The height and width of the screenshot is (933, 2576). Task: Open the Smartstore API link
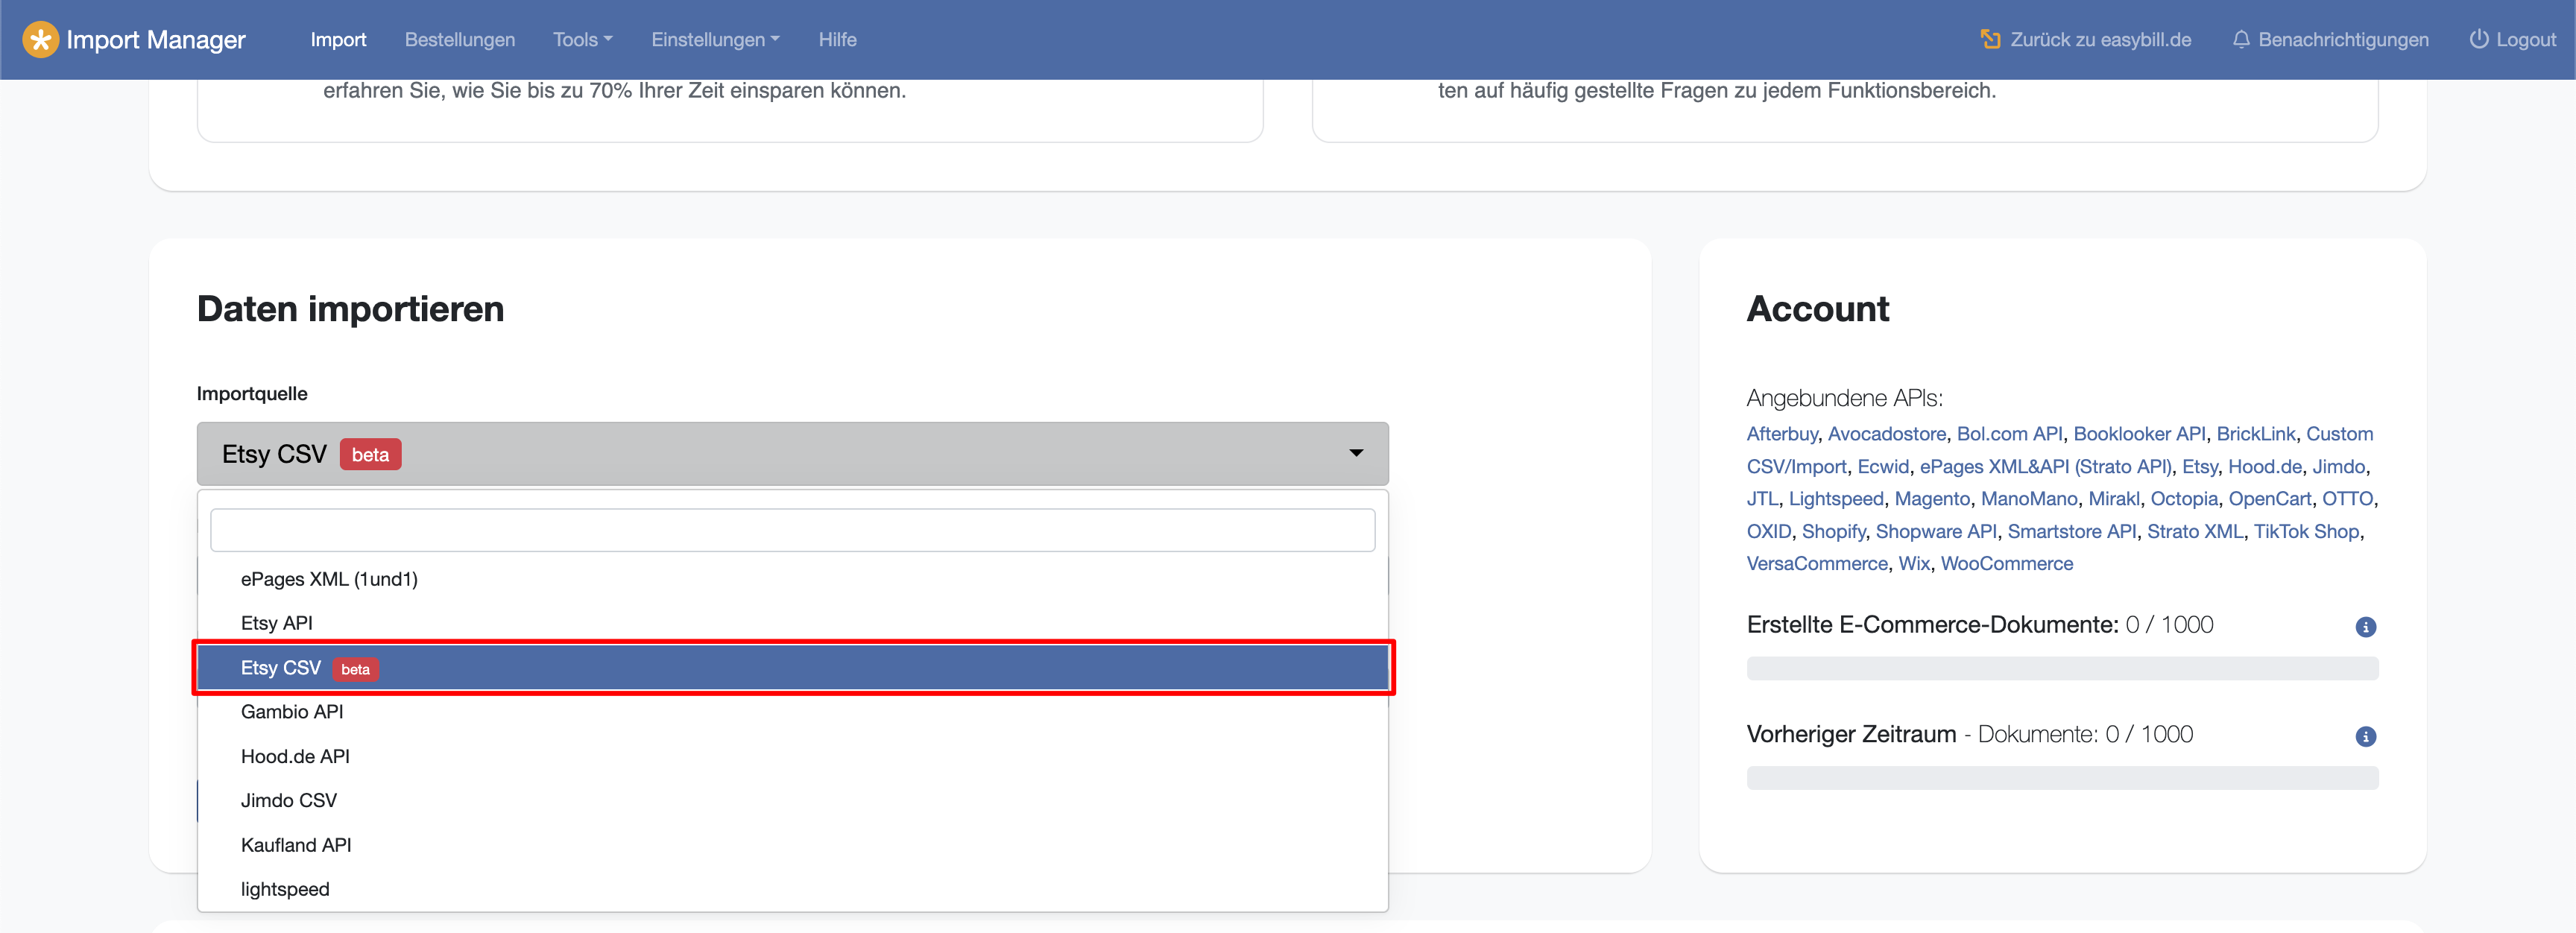2072,532
